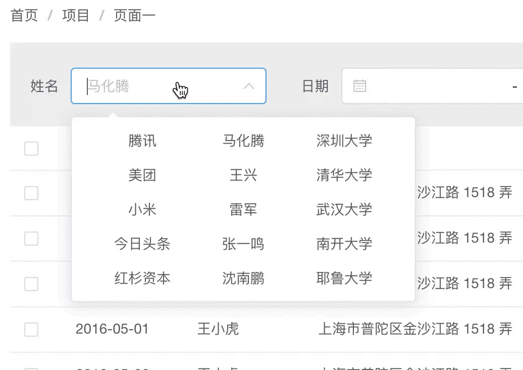Go to 首页 breadcrumb
Image resolution: width=523 pixels, height=370 pixels.
click(x=24, y=15)
